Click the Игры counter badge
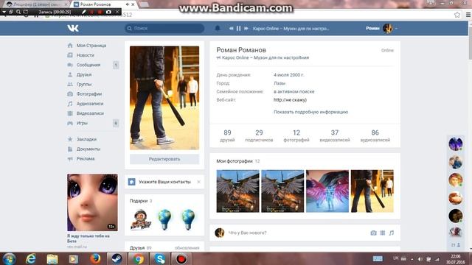 pyautogui.click(x=116, y=123)
